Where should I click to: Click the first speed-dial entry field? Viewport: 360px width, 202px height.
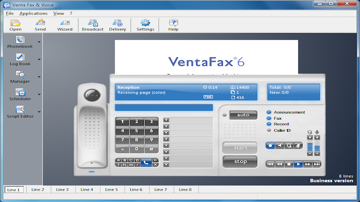coord(191,120)
